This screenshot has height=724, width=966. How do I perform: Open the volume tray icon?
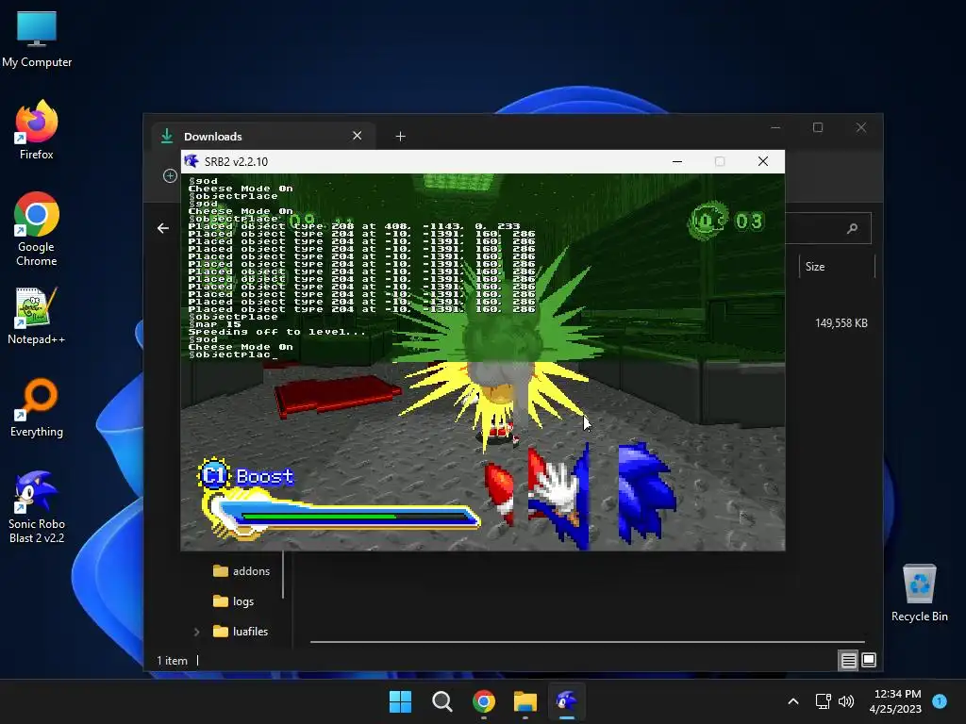click(x=846, y=701)
